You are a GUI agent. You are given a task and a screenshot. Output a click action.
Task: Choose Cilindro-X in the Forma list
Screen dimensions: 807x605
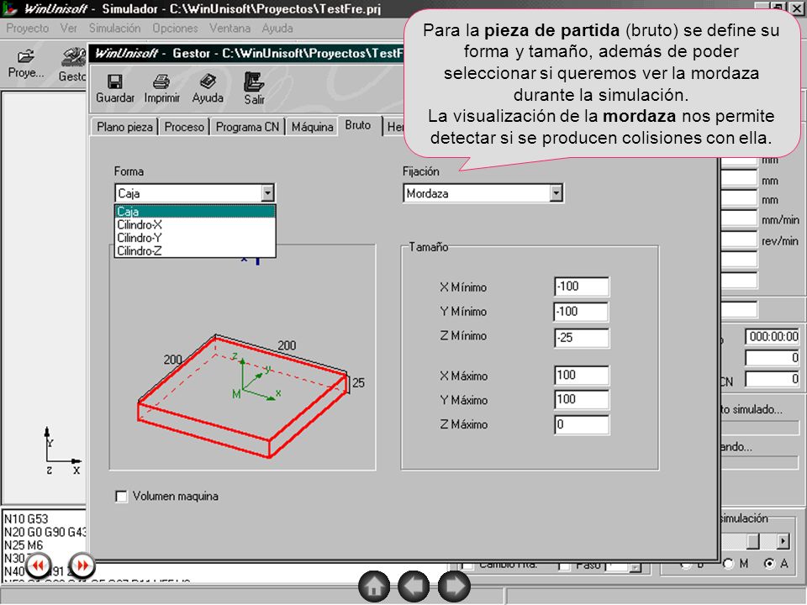pos(195,225)
